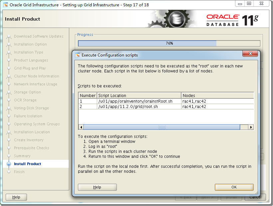Select the Cluster Node Information step

[x=37, y=76]
